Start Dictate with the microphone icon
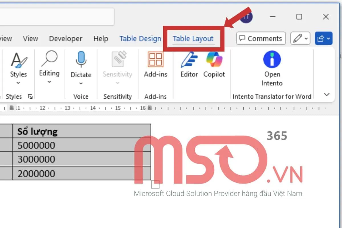342x228 pixels. tap(81, 60)
